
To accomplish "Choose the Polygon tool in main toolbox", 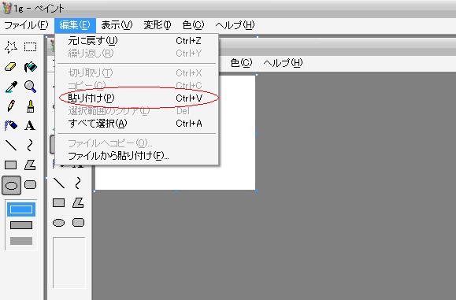I will [x=30, y=165].
